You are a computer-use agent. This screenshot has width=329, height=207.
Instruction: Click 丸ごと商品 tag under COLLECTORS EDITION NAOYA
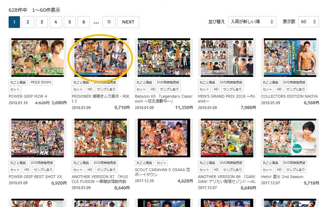[270, 82]
